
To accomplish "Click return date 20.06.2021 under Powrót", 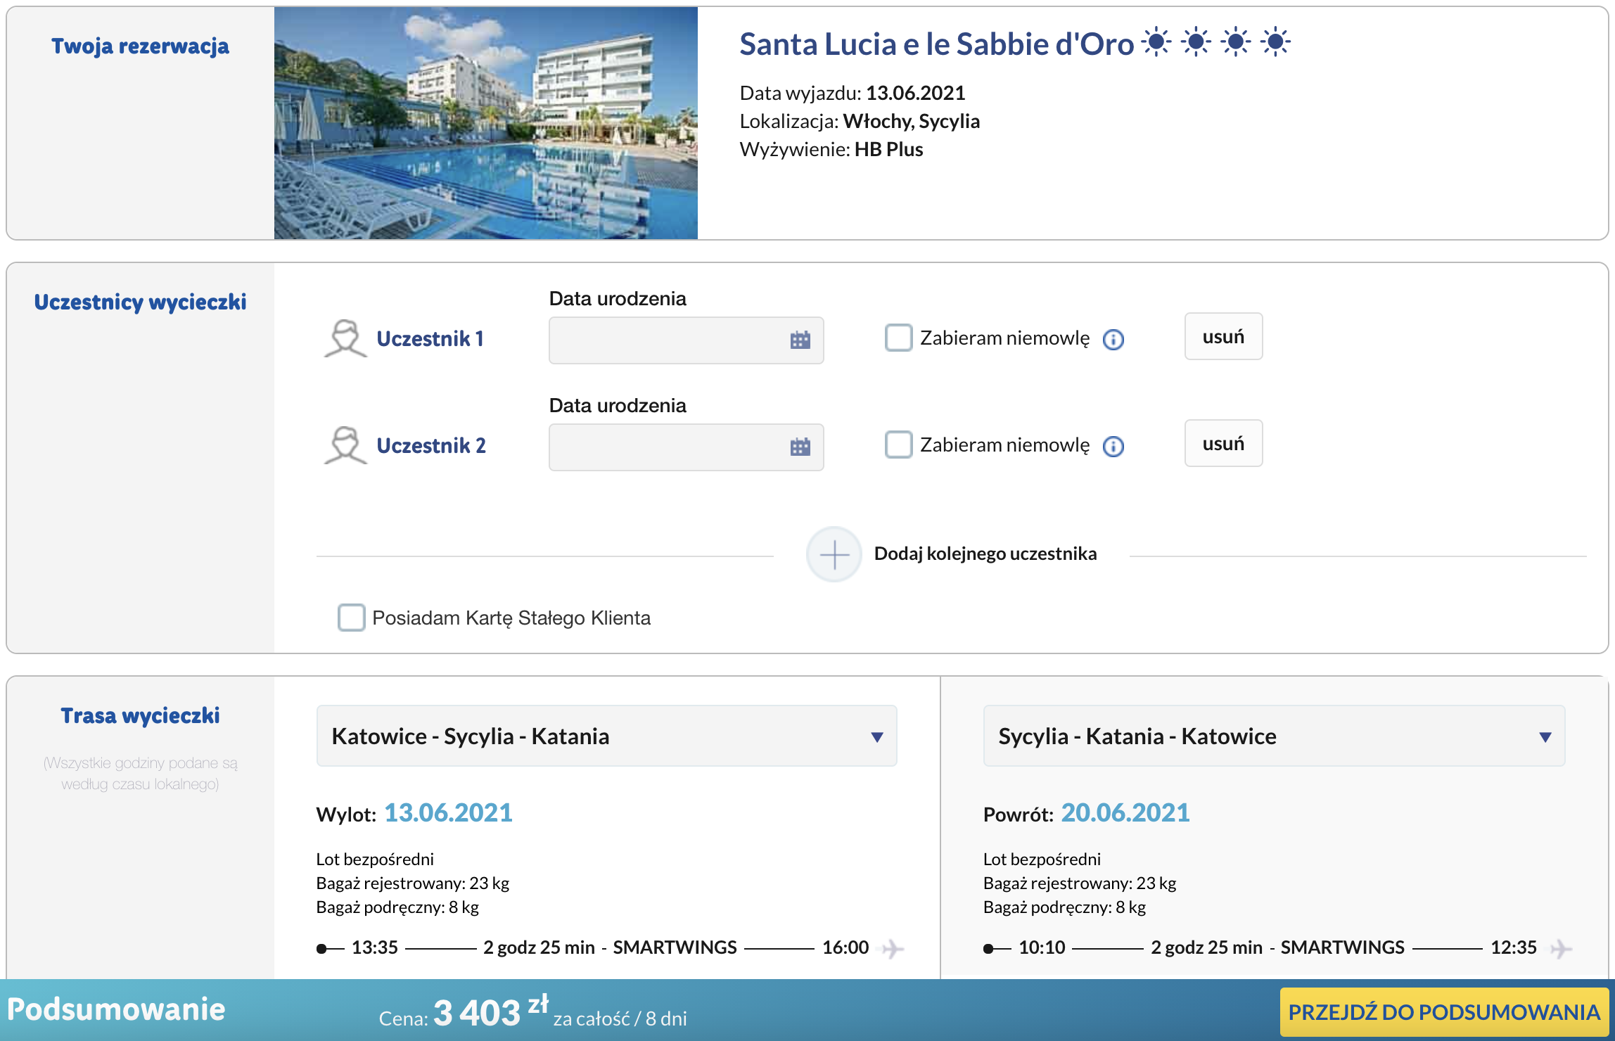I will (x=1125, y=813).
